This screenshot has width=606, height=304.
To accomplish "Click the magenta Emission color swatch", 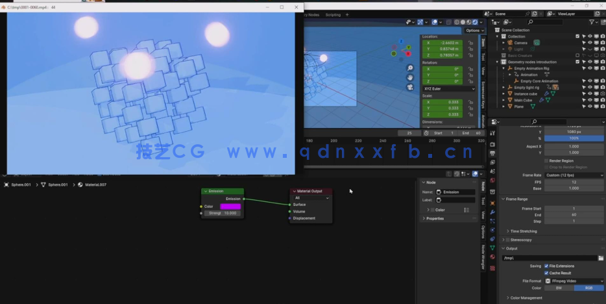I will pos(230,207).
